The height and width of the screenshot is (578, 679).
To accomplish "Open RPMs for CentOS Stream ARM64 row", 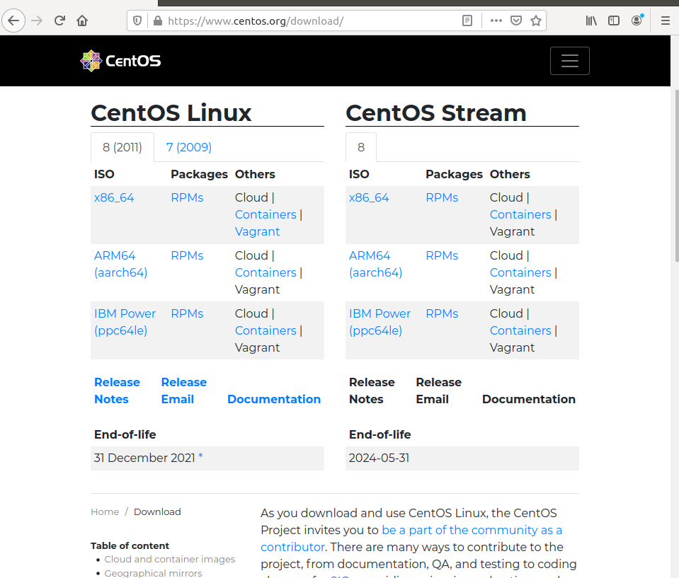I will click(442, 255).
